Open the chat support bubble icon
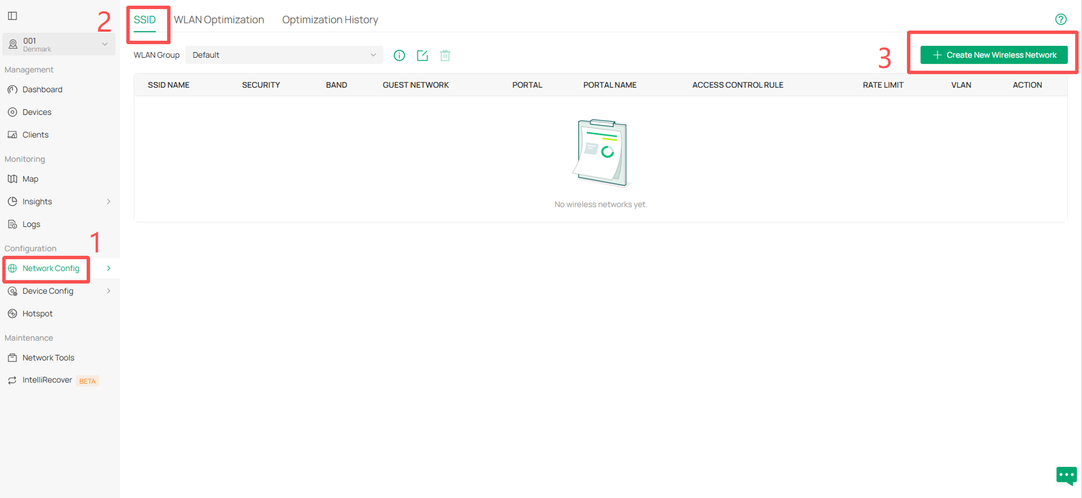The height and width of the screenshot is (498, 1082). point(1066,475)
